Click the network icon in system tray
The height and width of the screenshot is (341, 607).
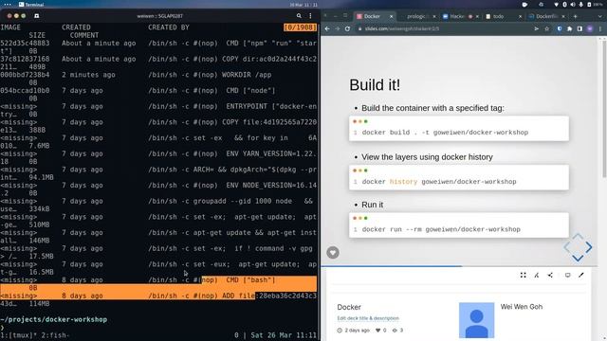click(x=557, y=5)
